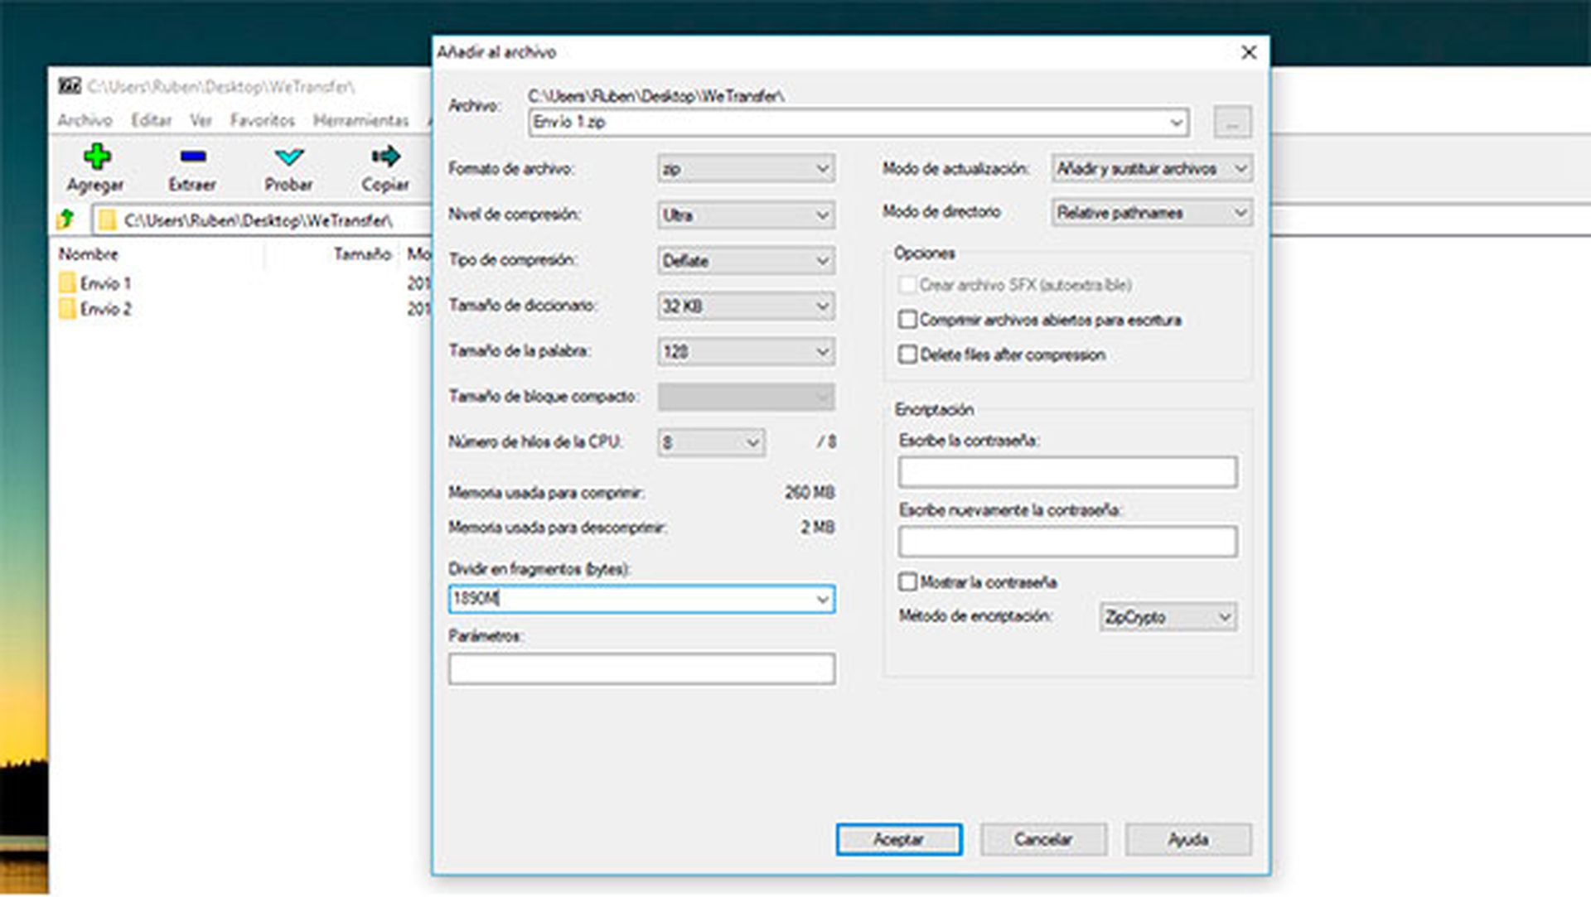Open the Formato de archivo dropdown

(746, 169)
